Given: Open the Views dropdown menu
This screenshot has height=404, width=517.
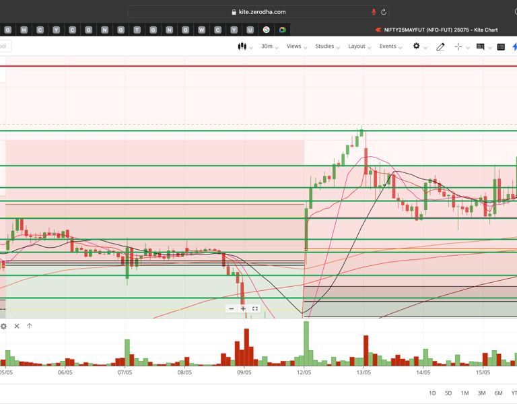Looking at the screenshot, I should (297, 46).
